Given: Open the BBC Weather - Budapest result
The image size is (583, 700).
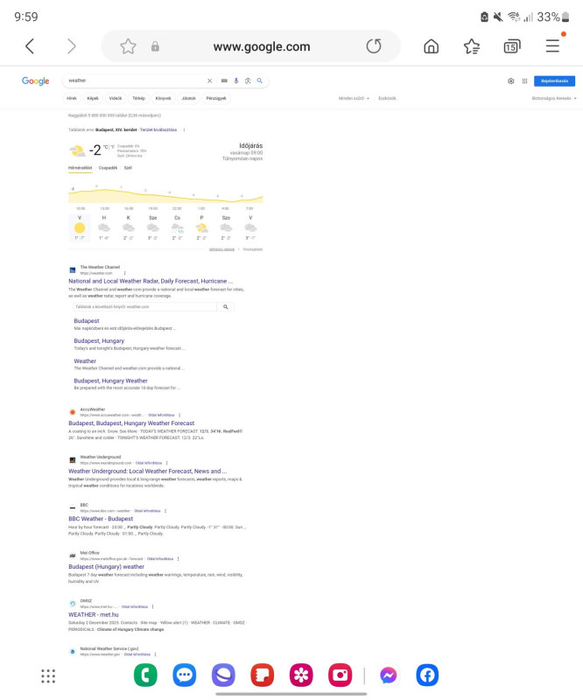Looking at the screenshot, I should click(101, 519).
